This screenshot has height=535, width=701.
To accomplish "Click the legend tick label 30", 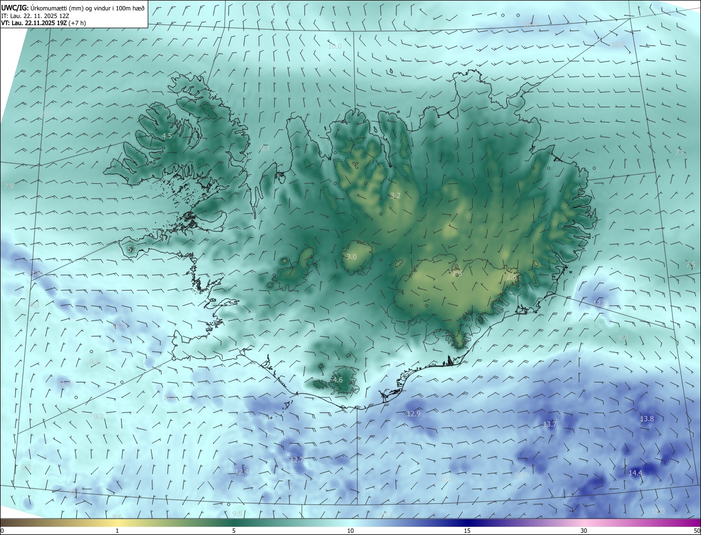I will tap(584, 531).
